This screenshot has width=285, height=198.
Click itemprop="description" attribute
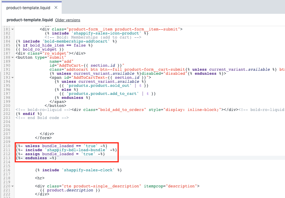(x=170, y=186)
